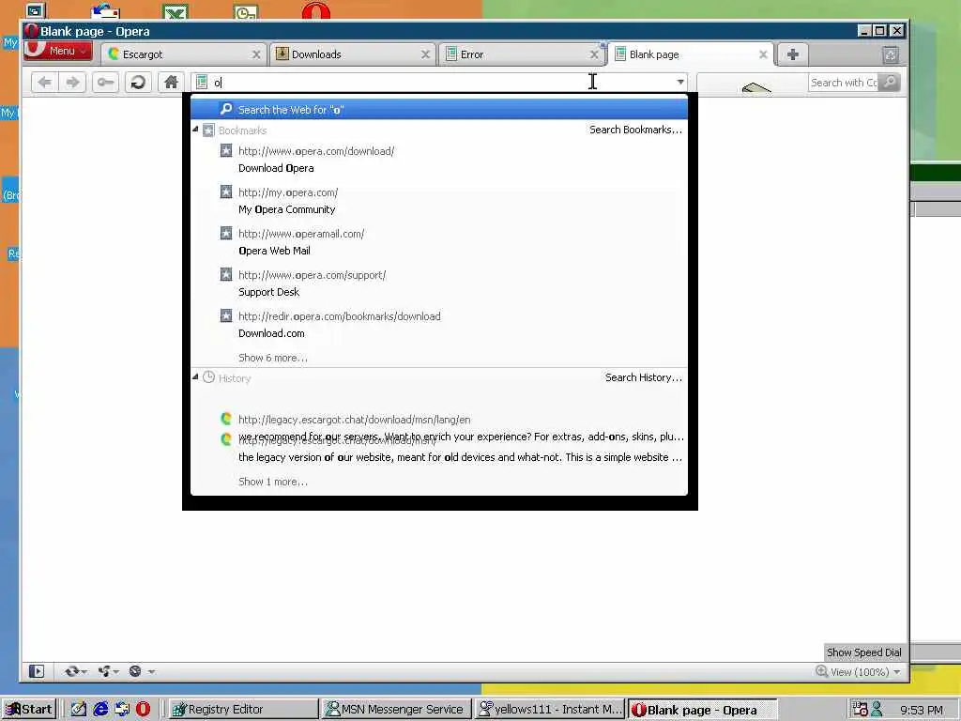Click Search Bookmarks link
The width and height of the screenshot is (961, 721).
click(x=635, y=130)
